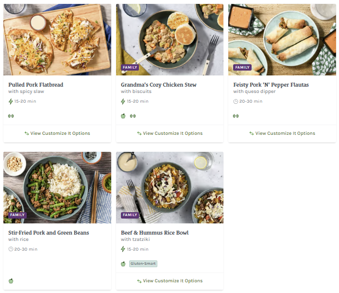Viewport: 339px width, 293px height.
Task: Click the apple icon on Stir-Fried Pork card
Action: tap(11, 281)
